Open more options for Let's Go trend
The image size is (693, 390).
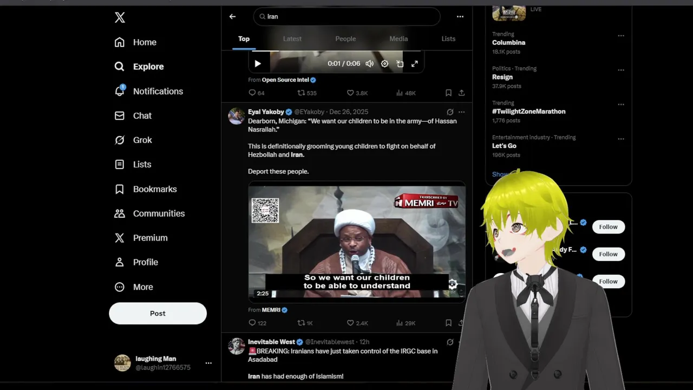621,139
